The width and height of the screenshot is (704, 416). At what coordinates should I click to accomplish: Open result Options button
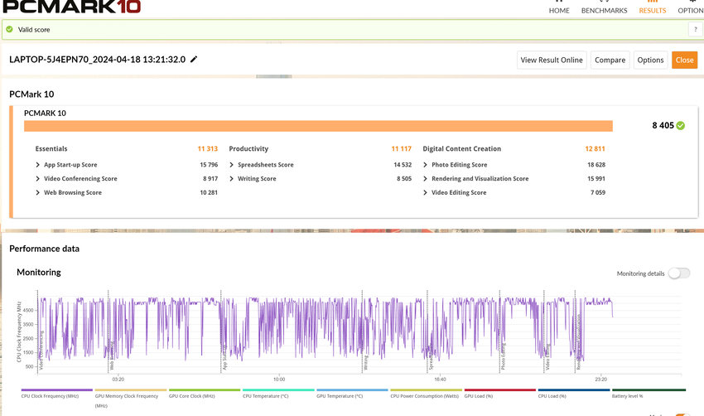[650, 60]
